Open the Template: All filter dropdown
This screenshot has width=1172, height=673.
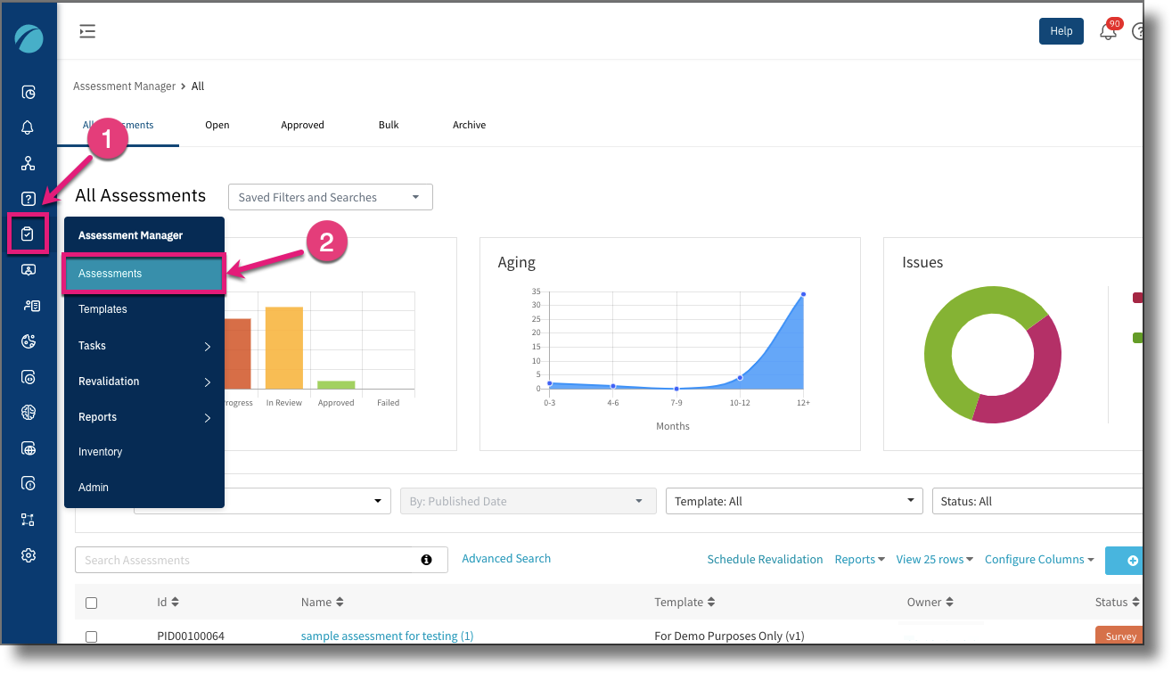point(793,501)
